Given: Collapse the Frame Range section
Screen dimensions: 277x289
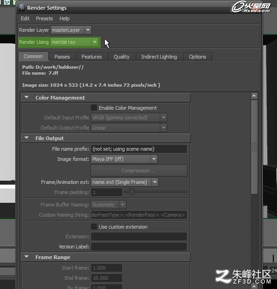Looking at the screenshot, I should coord(27,257).
